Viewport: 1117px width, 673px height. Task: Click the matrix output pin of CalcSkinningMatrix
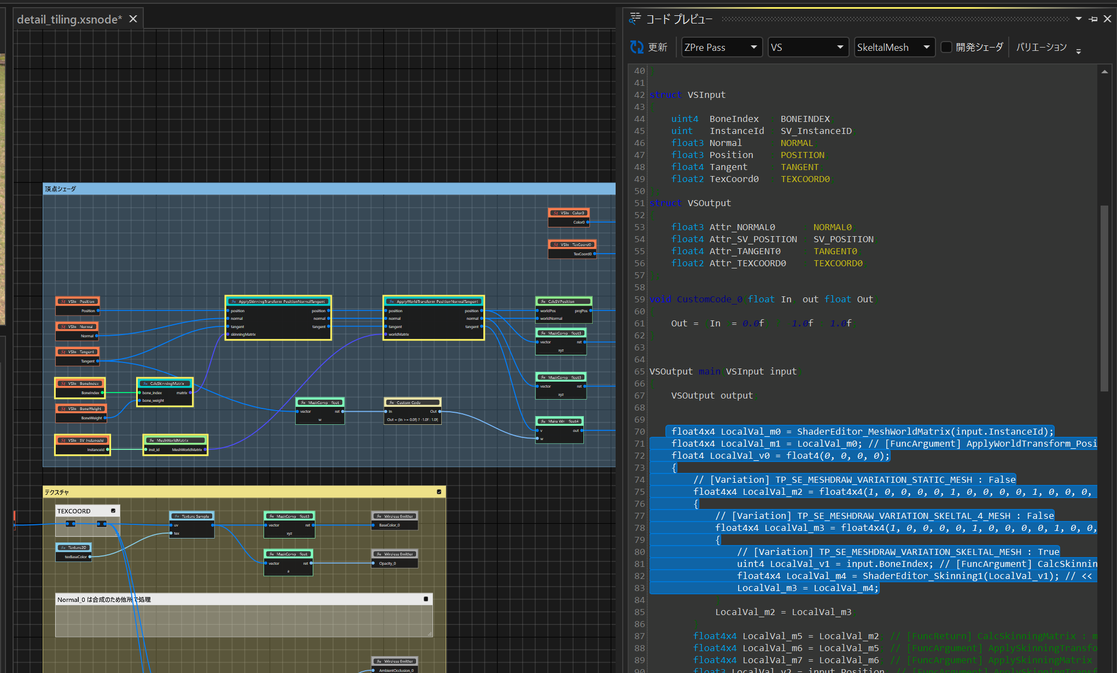point(190,393)
